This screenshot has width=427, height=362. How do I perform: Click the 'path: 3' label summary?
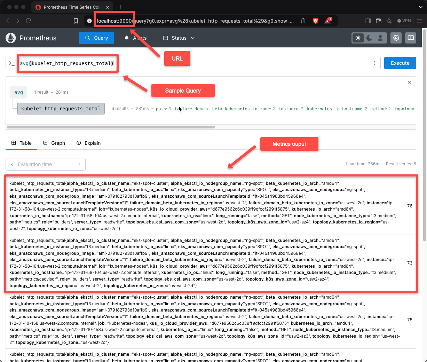pos(163,109)
